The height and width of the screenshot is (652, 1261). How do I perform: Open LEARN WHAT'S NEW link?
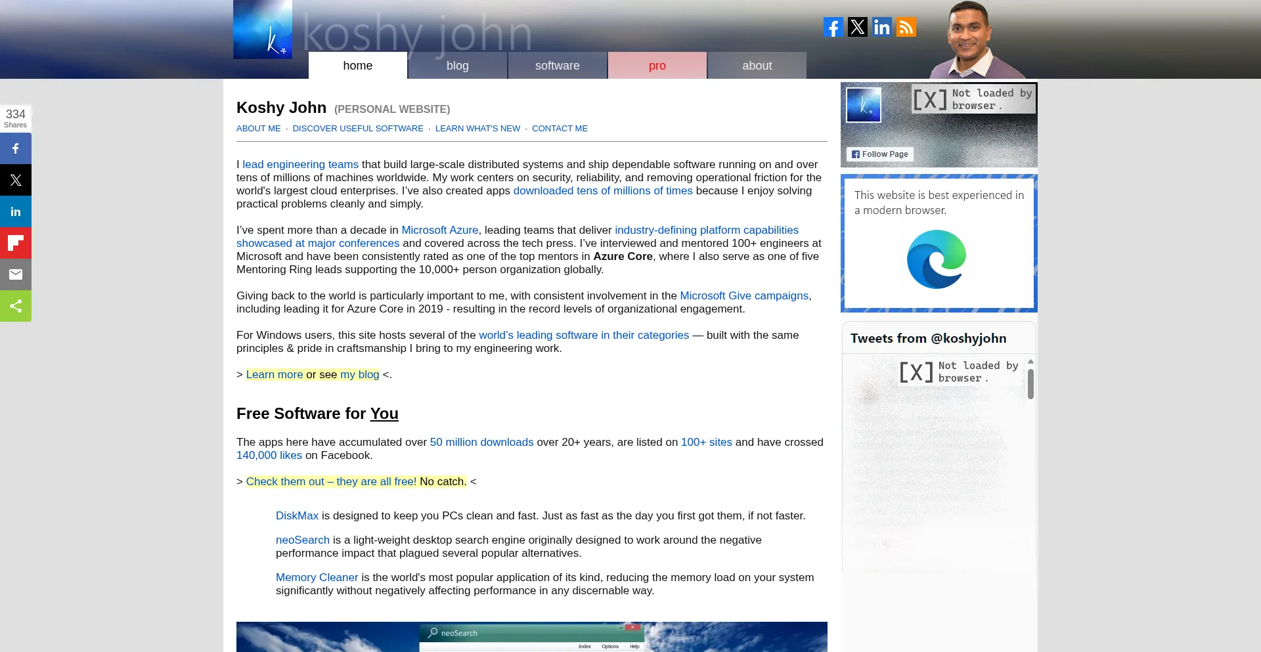pos(477,129)
